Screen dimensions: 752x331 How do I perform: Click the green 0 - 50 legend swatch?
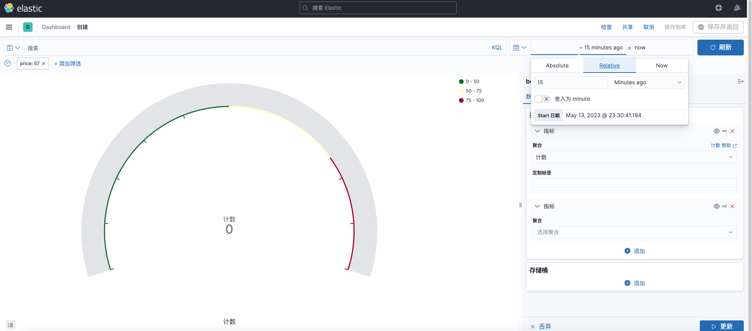point(461,82)
